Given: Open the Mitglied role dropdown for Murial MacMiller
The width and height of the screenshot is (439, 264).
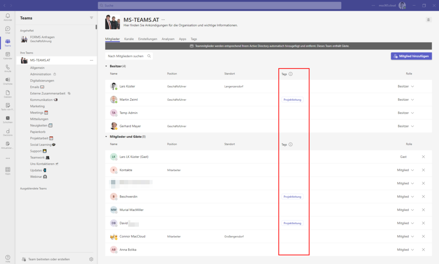Looking at the screenshot, I should click(406, 210).
